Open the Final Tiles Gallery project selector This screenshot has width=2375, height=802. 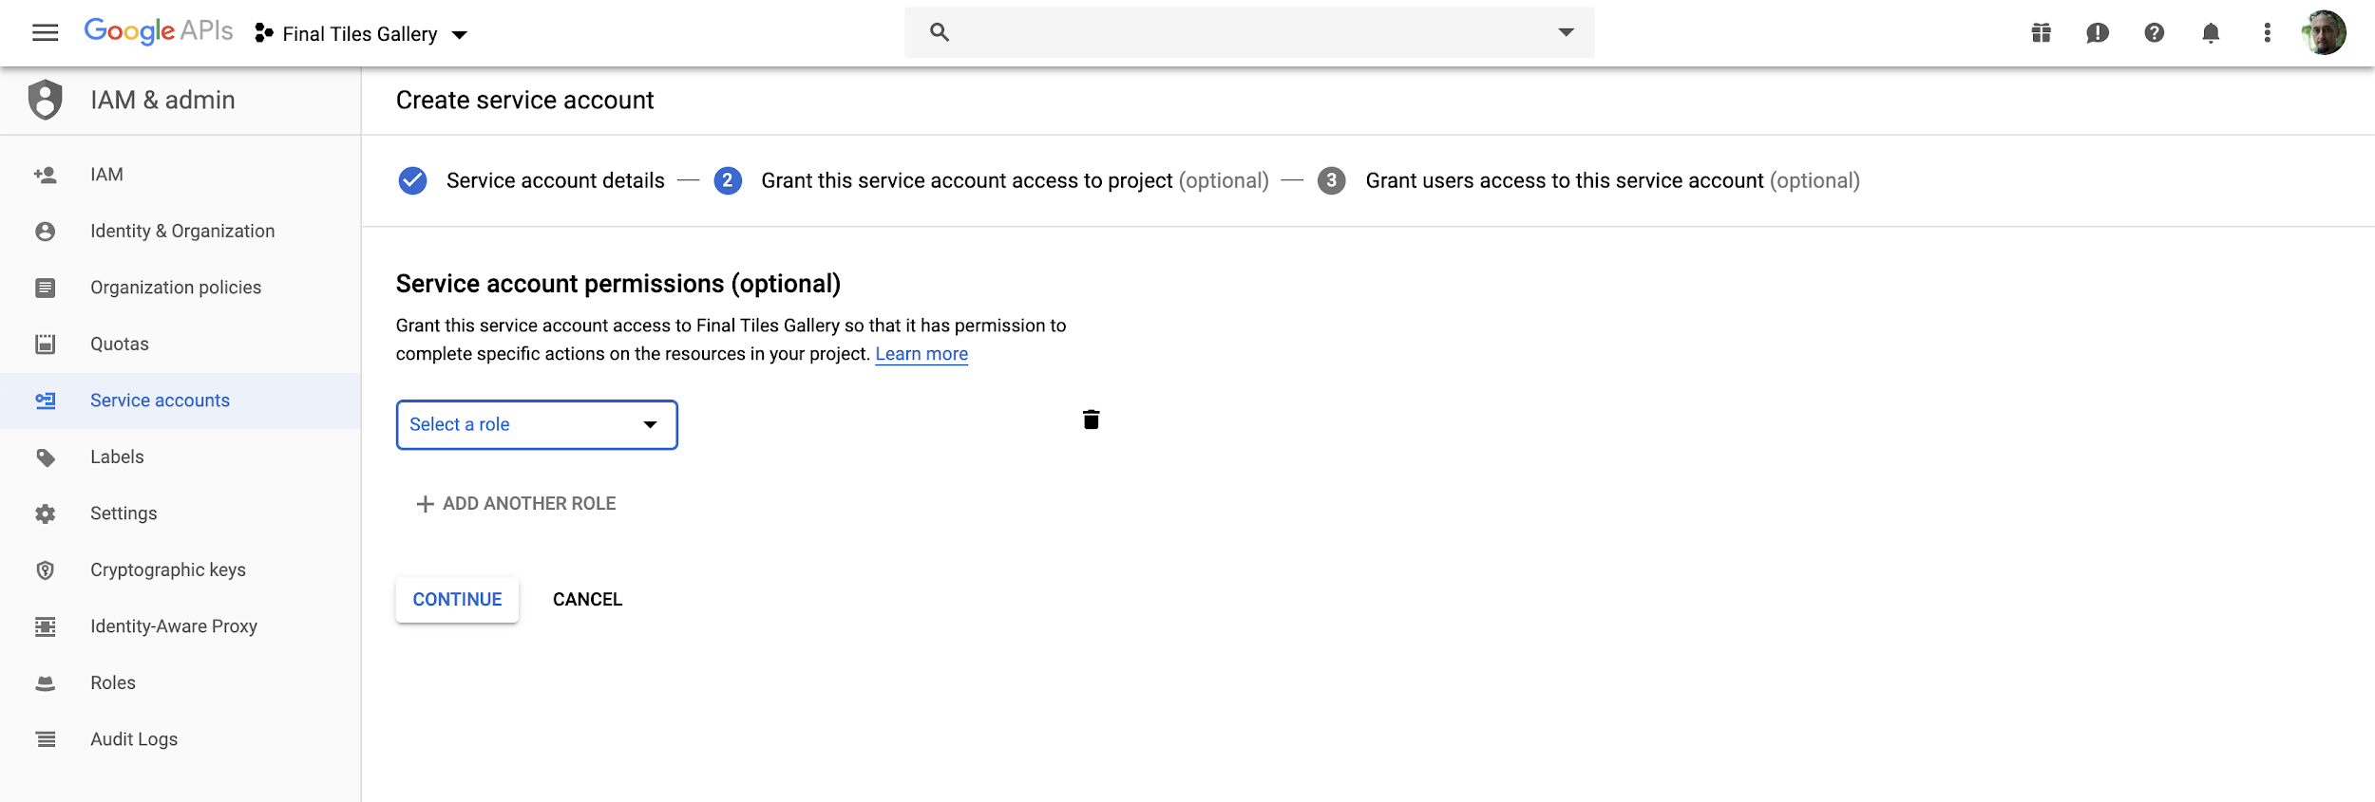(x=362, y=34)
